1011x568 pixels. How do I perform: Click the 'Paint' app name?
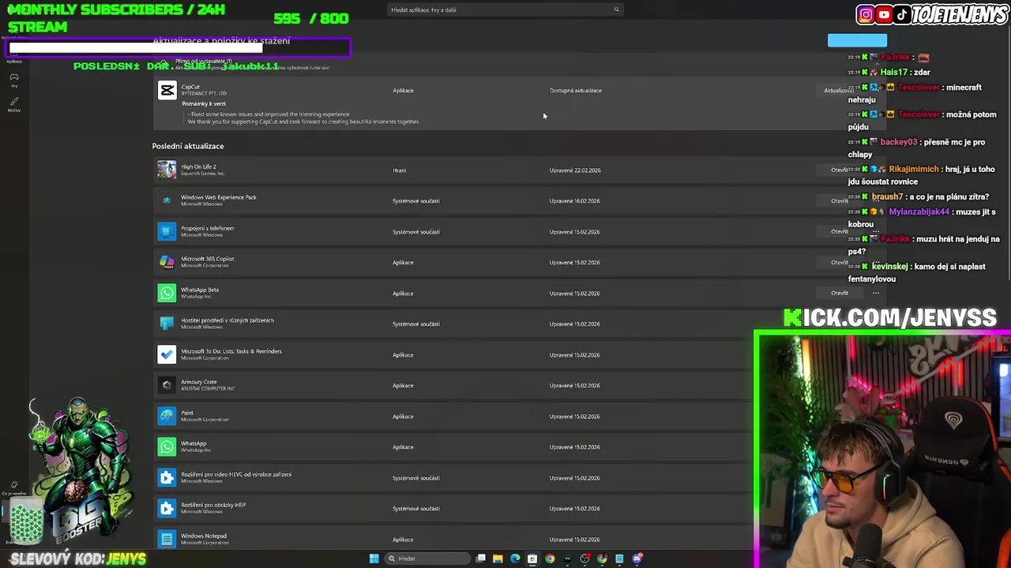click(187, 413)
